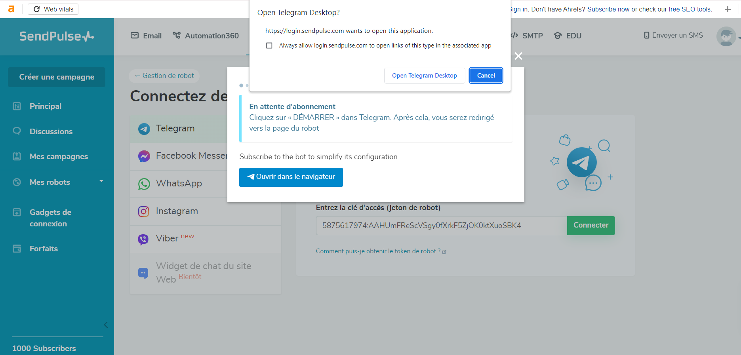Collapse the sidebar with the chevron
The width and height of the screenshot is (741, 355).
[106, 325]
